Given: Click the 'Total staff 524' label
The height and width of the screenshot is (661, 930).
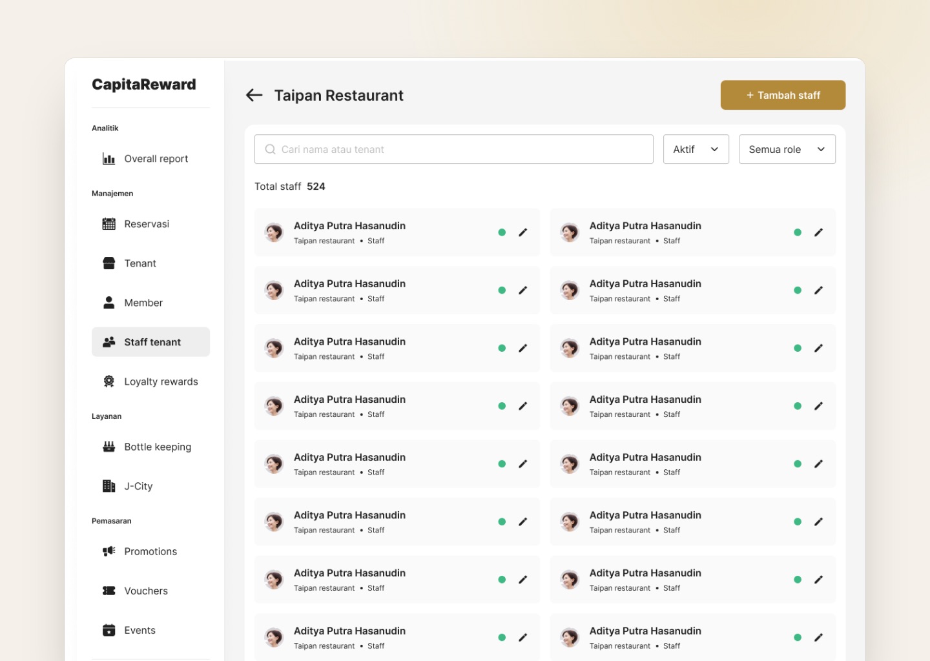Looking at the screenshot, I should point(289,187).
